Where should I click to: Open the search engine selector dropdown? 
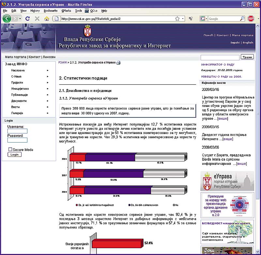[x=204, y=19]
